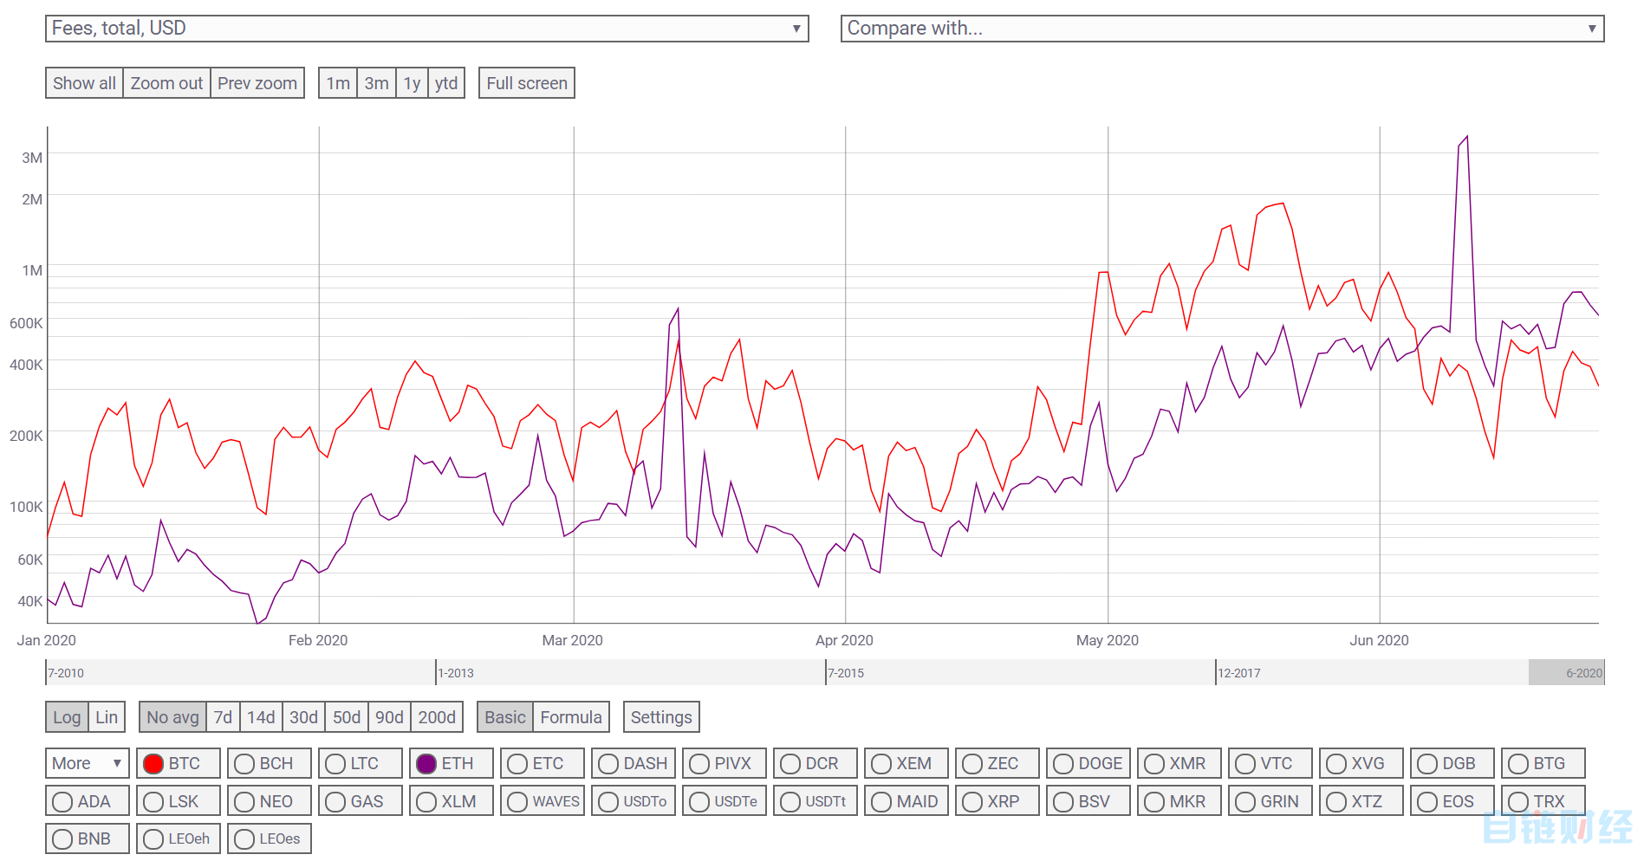Open the 'Compare with...' dropdown
This screenshot has width=1644, height=861.
[x=1222, y=29]
